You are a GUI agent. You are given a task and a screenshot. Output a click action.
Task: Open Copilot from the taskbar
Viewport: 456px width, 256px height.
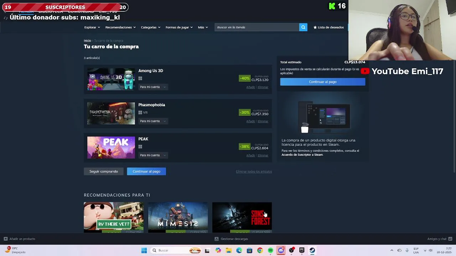click(x=218, y=251)
